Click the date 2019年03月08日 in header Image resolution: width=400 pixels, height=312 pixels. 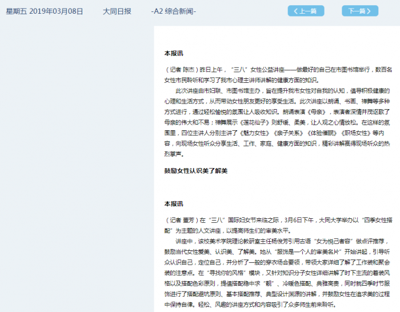coord(55,11)
